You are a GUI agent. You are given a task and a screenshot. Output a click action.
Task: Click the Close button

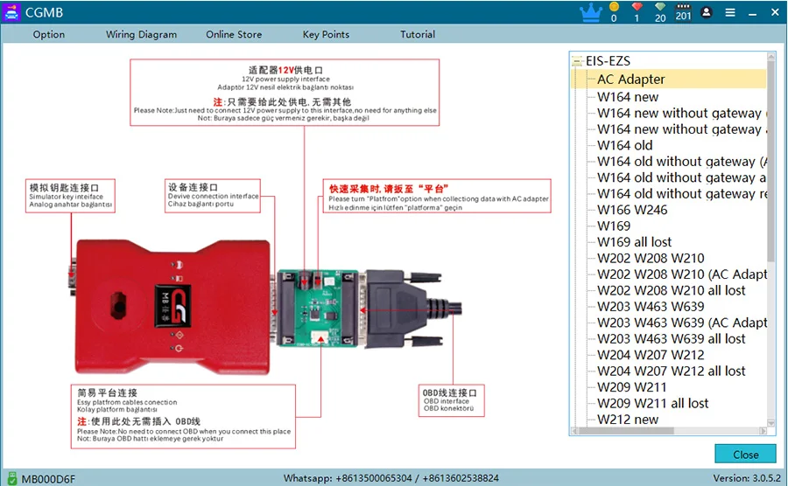pyautogui.click(x=745, y=454)
